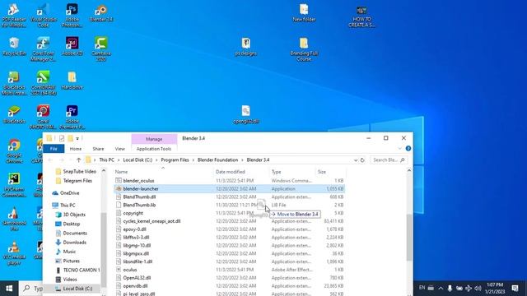Image resolution: width=527 pixels, height=296 pixels.
Task: Click Blender Foundation in address breadcrumb
Action: click(217, 160)
